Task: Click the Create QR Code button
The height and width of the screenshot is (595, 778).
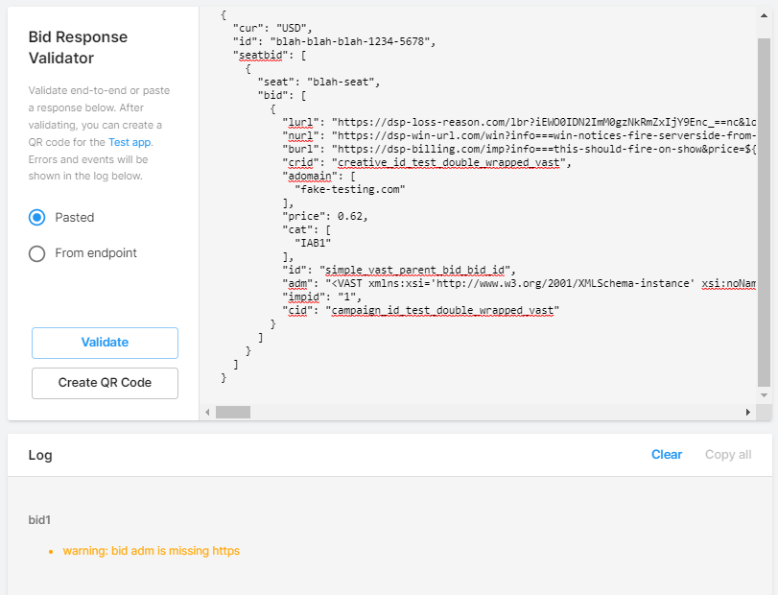Action: click(105, 383)
